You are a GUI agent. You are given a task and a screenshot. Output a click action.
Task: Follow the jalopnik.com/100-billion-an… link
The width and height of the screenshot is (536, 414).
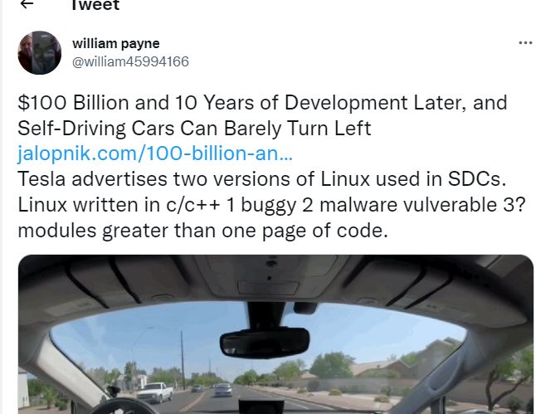point(155,153)
